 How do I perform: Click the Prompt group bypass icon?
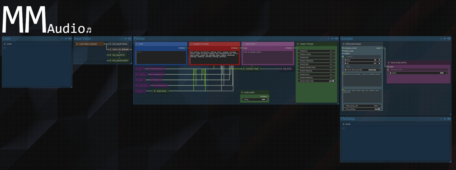click(x=333, y=39)
